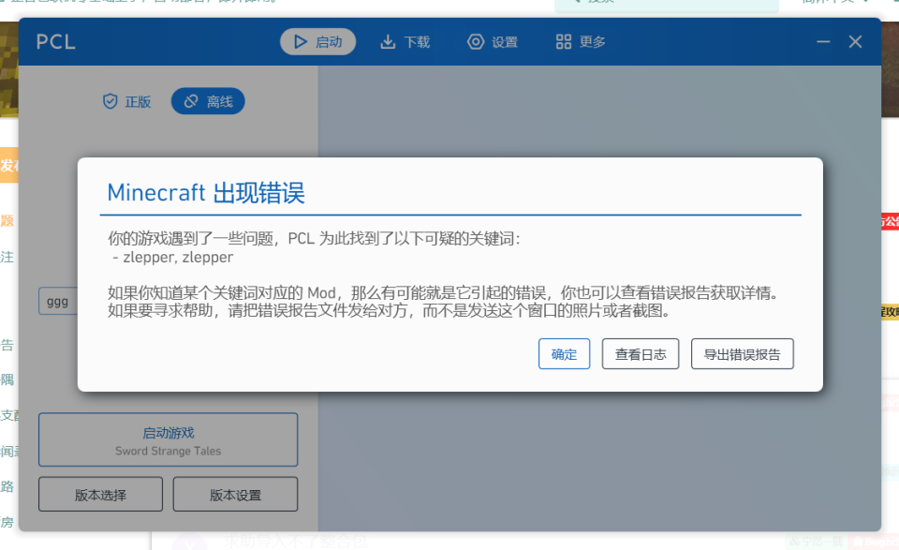Viewport: 899px width, 550px height.
Task: Click the shield icon next to 正版
Action: tap(111, 101)
